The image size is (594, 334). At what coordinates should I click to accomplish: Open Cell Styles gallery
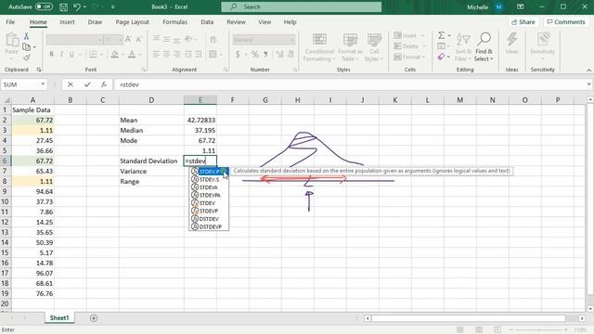coord(374,47)
